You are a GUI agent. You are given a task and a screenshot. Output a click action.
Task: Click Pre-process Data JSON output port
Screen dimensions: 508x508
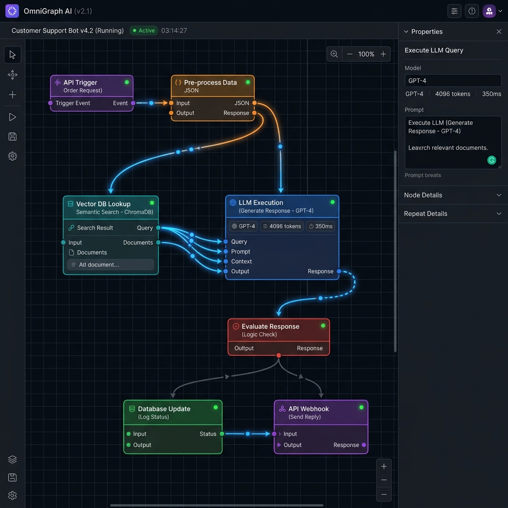pos(254,103)
